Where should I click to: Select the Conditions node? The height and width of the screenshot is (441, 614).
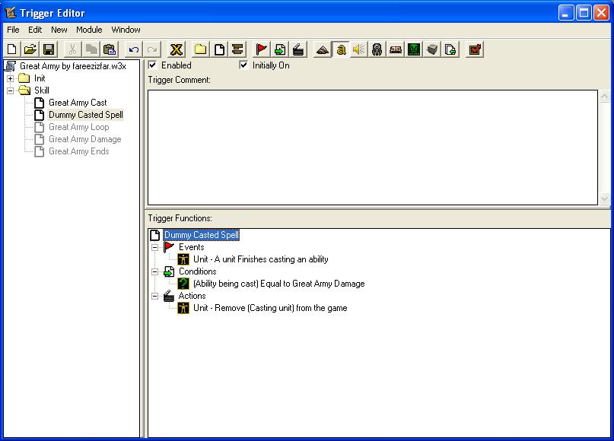[x=197, y=271]
